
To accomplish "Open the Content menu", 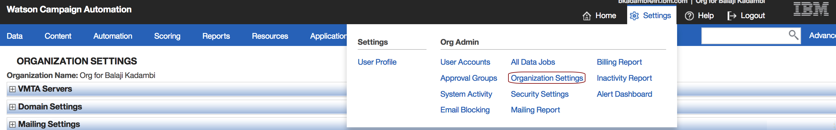I will [x=58, y=36].
